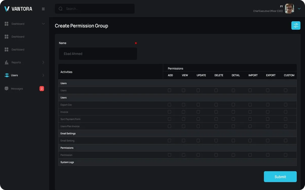Click the Vantora logo
The height and width of the screenshot is (190, 305).
pyautogui.click(x=18, y=9)
